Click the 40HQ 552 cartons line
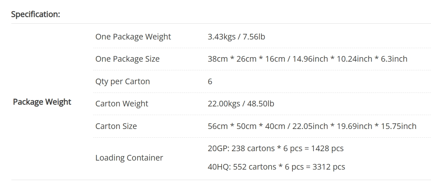The image size is (431, 182). tap(276, 167)
